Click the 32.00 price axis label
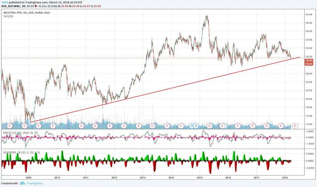The width and height of the screenshot is (317, 187). pos(309,48)
